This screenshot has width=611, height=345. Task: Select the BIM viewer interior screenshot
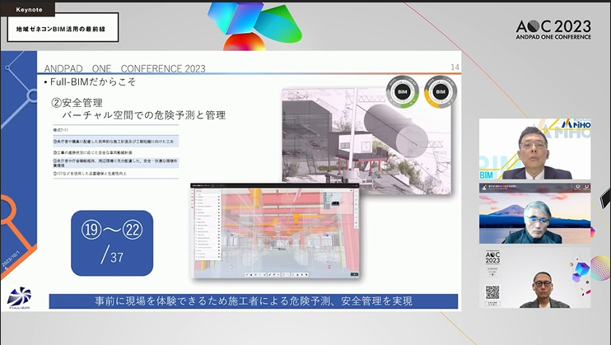point(275,231)
